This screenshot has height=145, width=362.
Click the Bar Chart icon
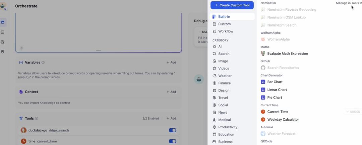click(x=263, y=82)
